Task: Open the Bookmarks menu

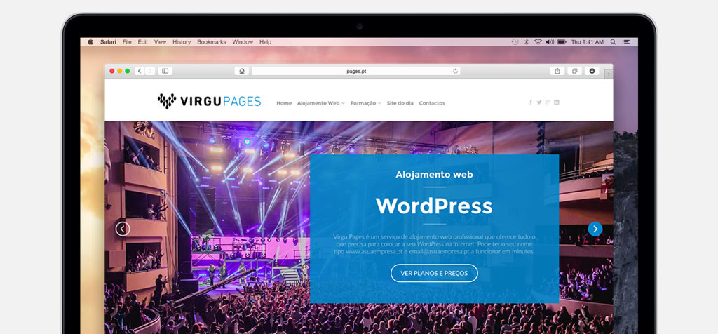Action: point(211,42)
